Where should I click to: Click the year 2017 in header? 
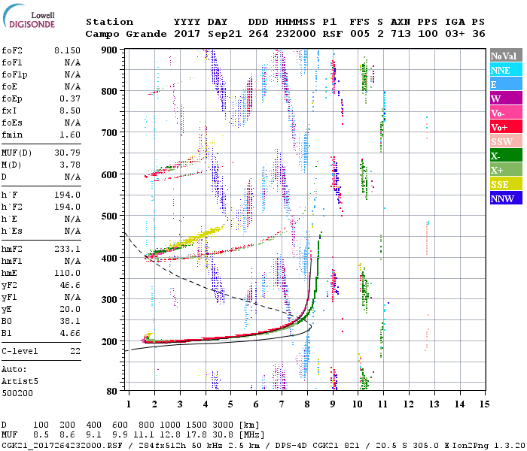click(x=187, y=34)
